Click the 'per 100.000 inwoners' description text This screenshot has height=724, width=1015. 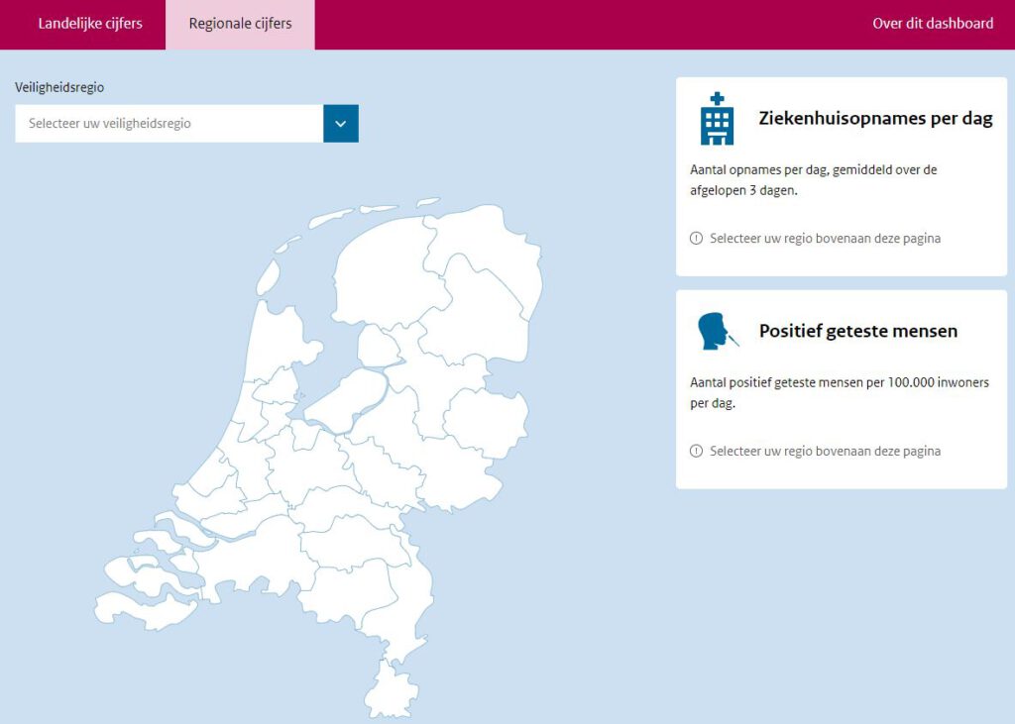click(x=839, y=393)
